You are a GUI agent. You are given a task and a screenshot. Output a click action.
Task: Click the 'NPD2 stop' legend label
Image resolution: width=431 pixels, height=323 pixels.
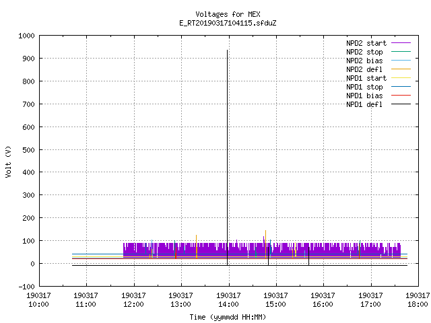click(364, 52)
